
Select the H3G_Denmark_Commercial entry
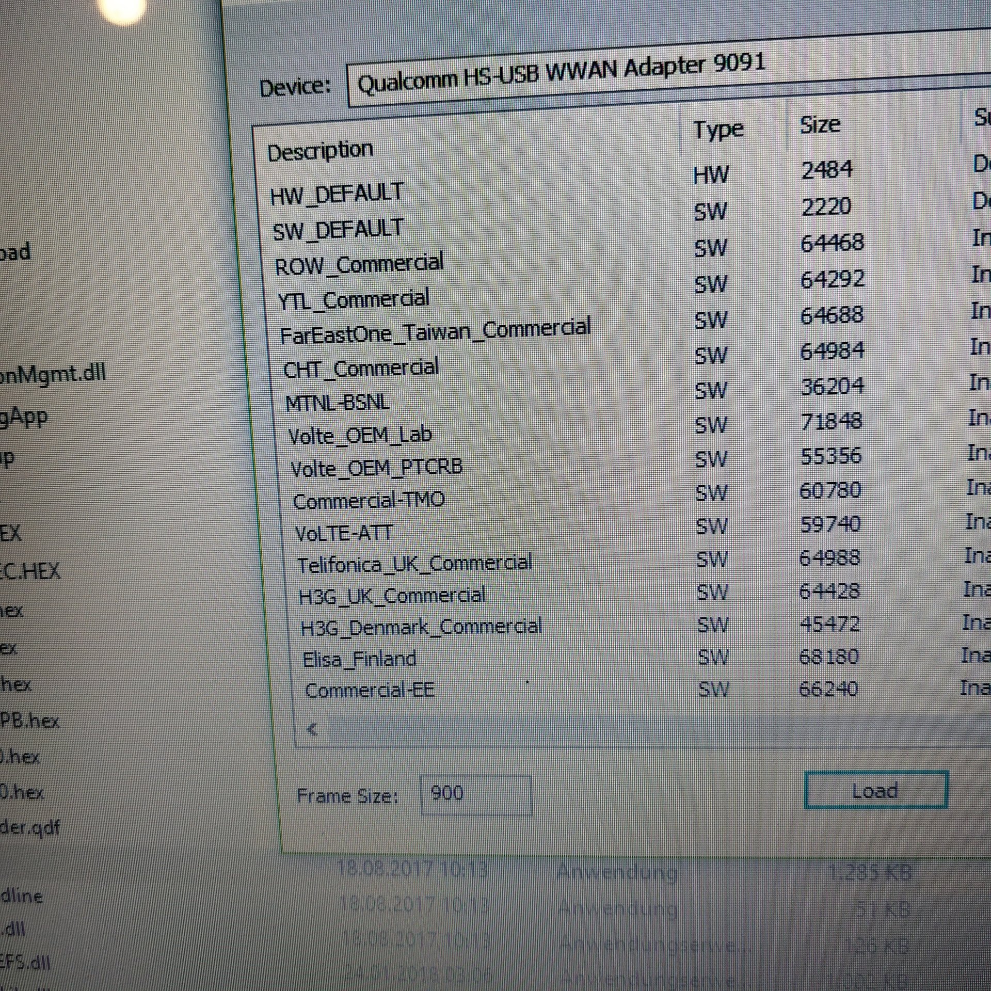(422, 627)
